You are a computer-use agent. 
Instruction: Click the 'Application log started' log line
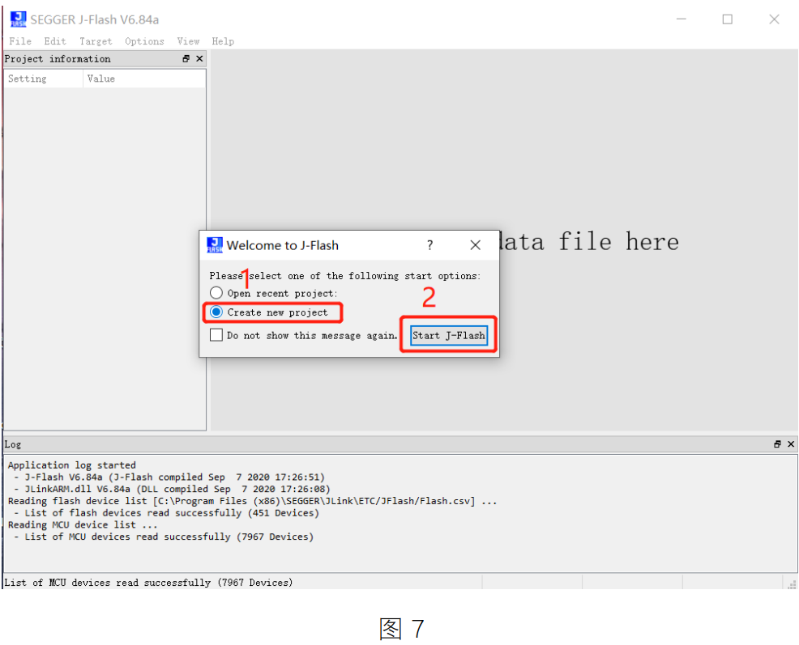pos(72,465)
